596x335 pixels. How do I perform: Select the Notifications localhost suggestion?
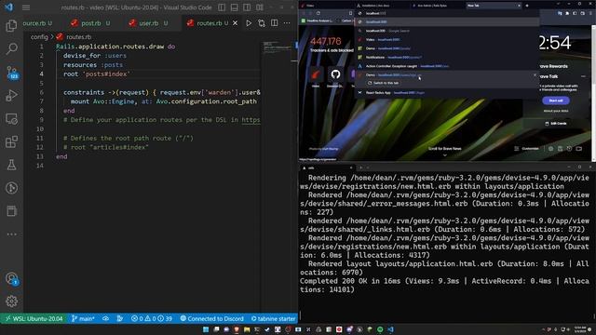(447, 58)
